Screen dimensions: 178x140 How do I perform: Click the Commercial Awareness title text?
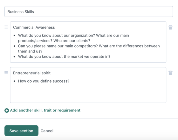click(34, 27)
